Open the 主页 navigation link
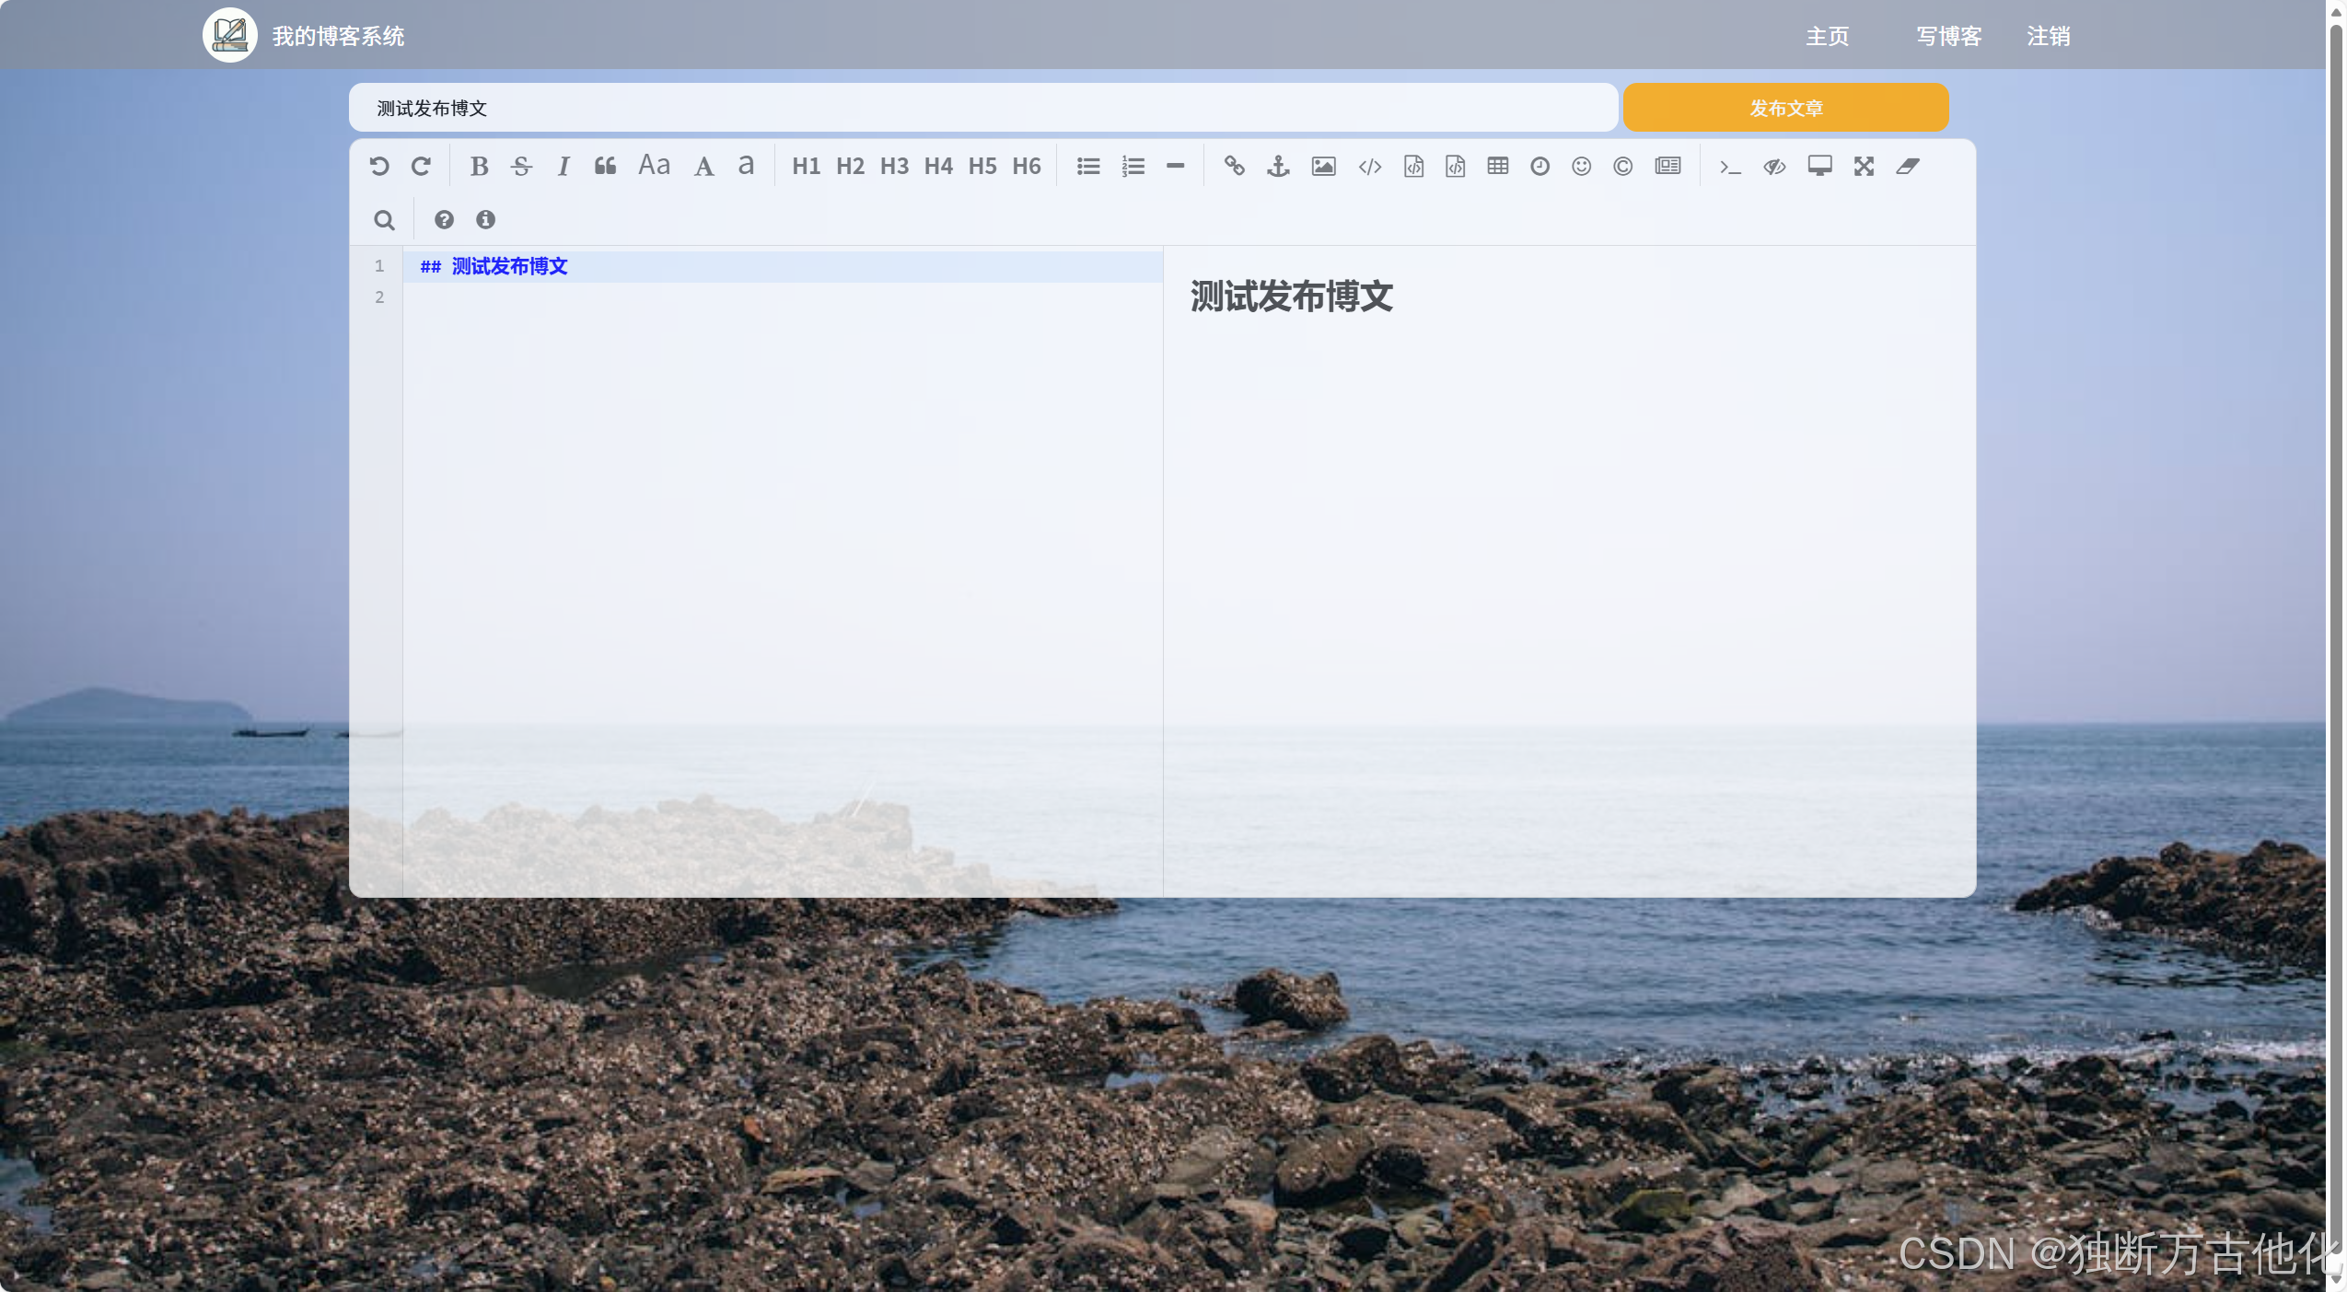2347x1292 pixels. coord(1827,36)
